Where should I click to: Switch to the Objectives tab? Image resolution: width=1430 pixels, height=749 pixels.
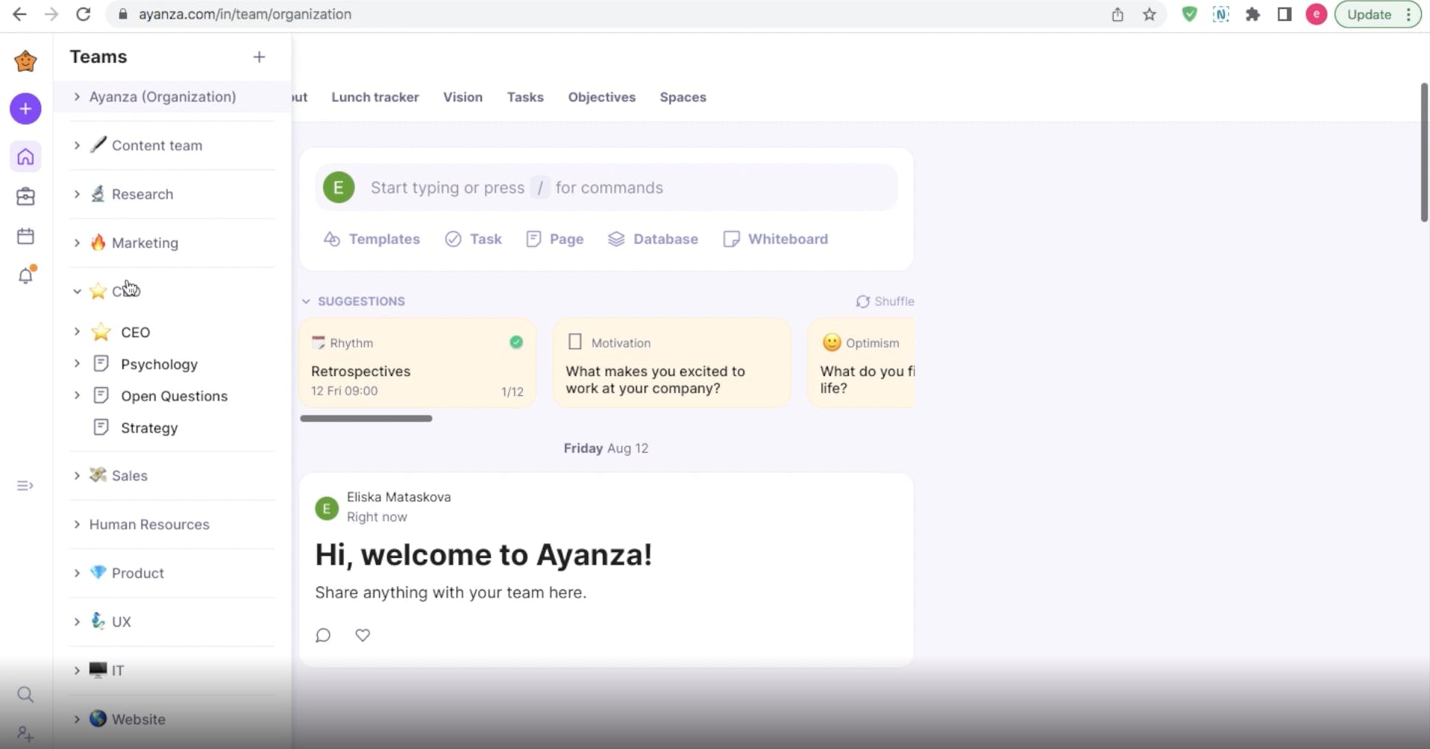(601, 97)
